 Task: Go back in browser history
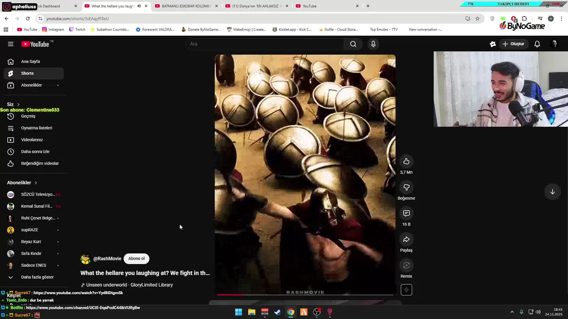[x=6, y=19]
